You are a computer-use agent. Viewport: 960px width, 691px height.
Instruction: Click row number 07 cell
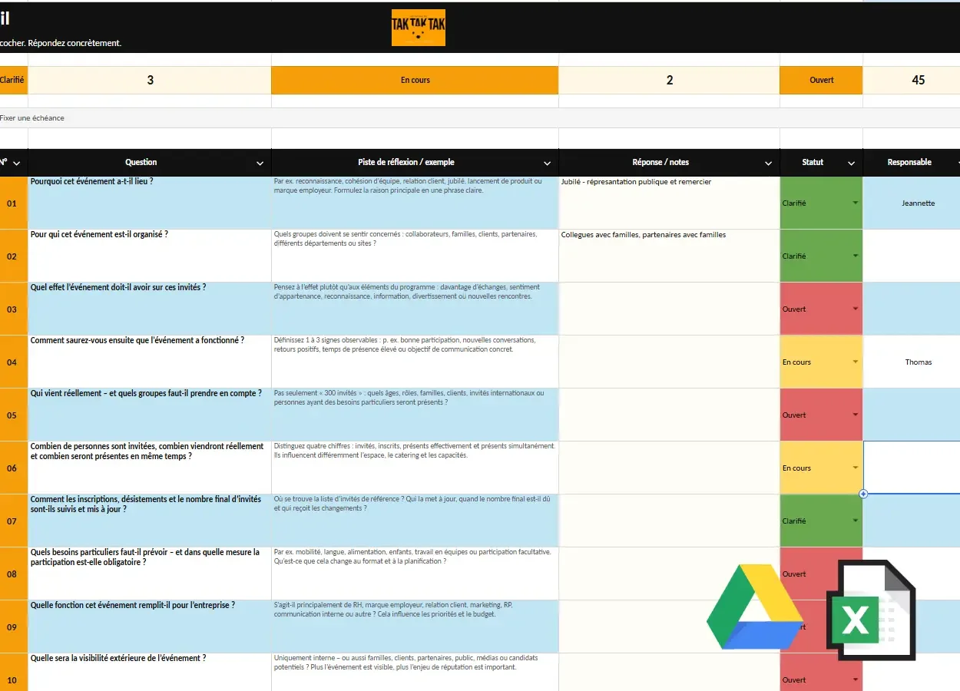click(x=13, y=521)
